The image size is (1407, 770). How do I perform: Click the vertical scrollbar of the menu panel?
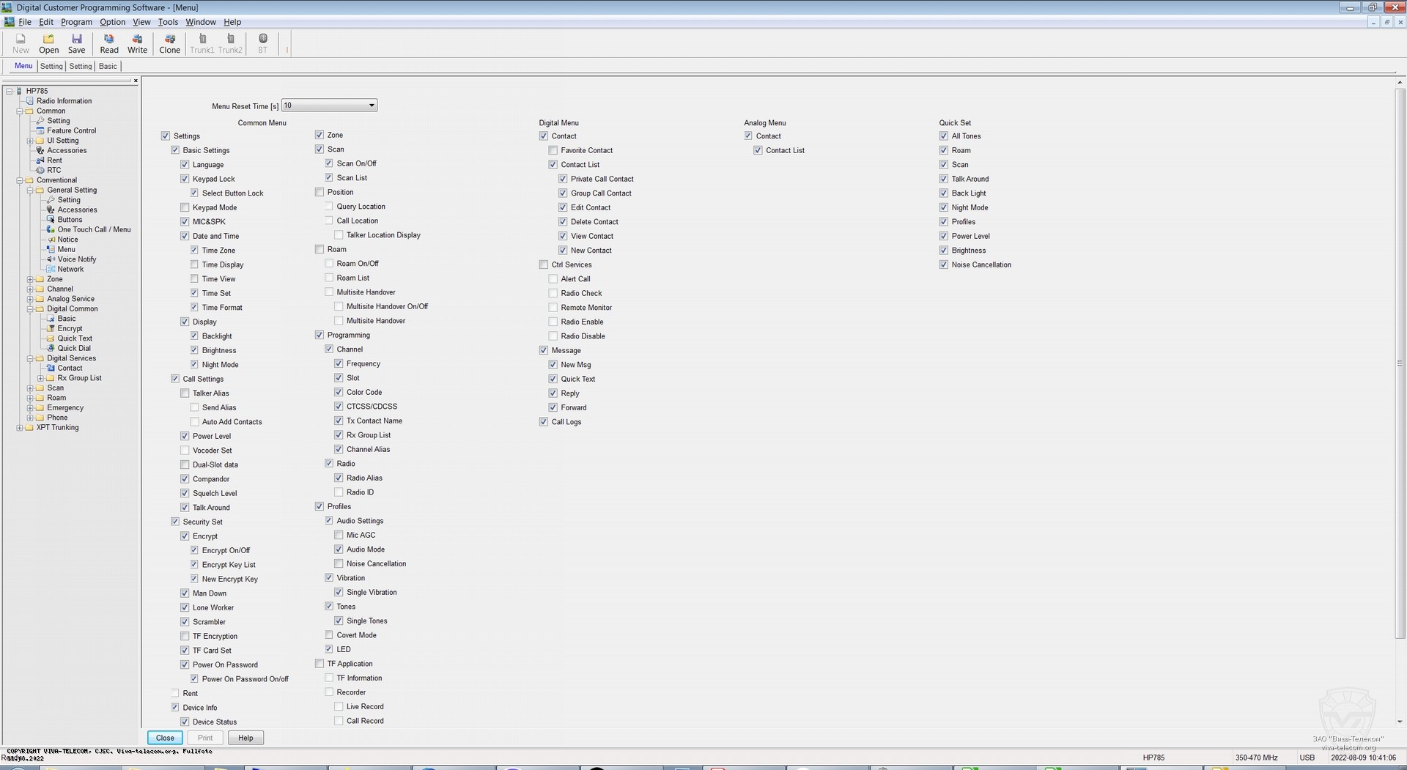[x=1400, y=366]
